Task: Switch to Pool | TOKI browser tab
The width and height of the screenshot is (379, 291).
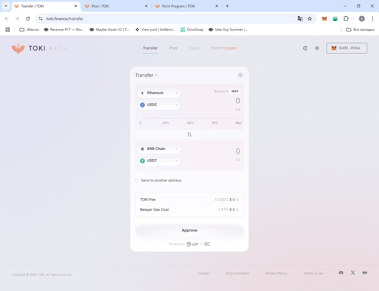Action: tap(116, 6)
